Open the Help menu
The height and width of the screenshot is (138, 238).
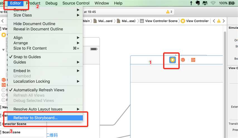pos(118,3)
